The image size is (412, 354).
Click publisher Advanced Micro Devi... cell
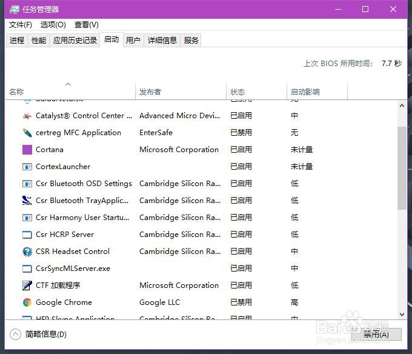180,116
